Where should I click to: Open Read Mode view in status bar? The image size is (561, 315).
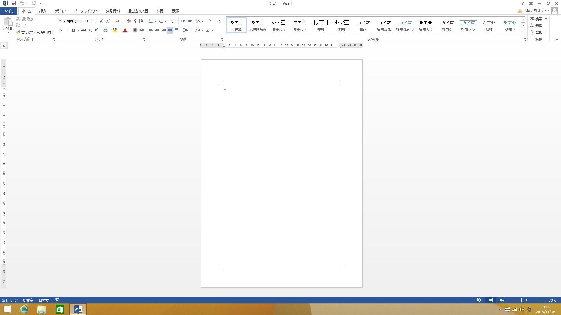coord(479,300)
